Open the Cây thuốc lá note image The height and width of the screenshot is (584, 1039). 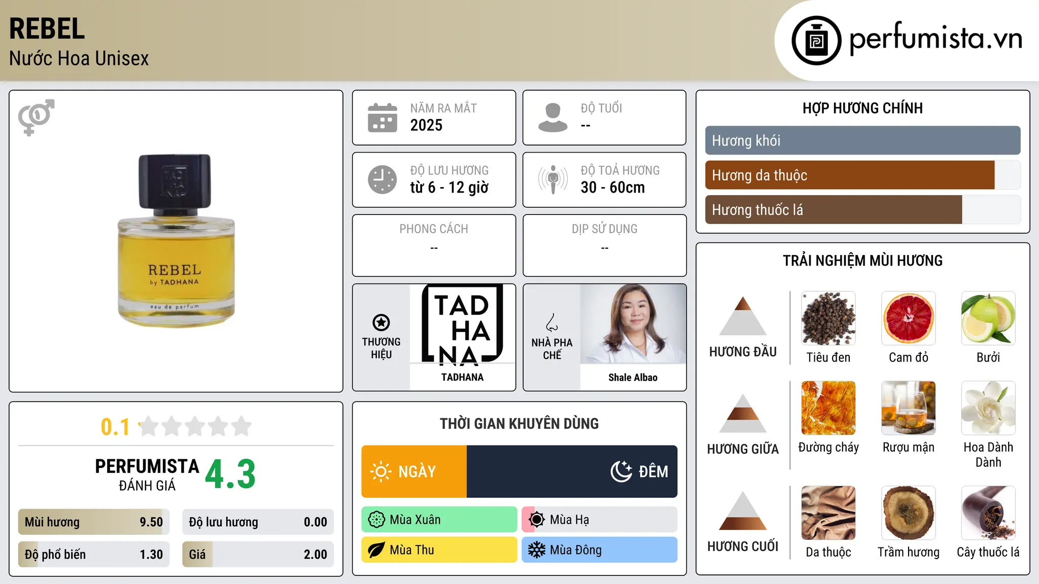pyautogui.click(x=988, y=513)
